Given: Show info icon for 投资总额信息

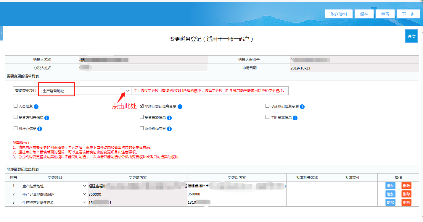Looking at the screenshot, I should pos(169,118).
